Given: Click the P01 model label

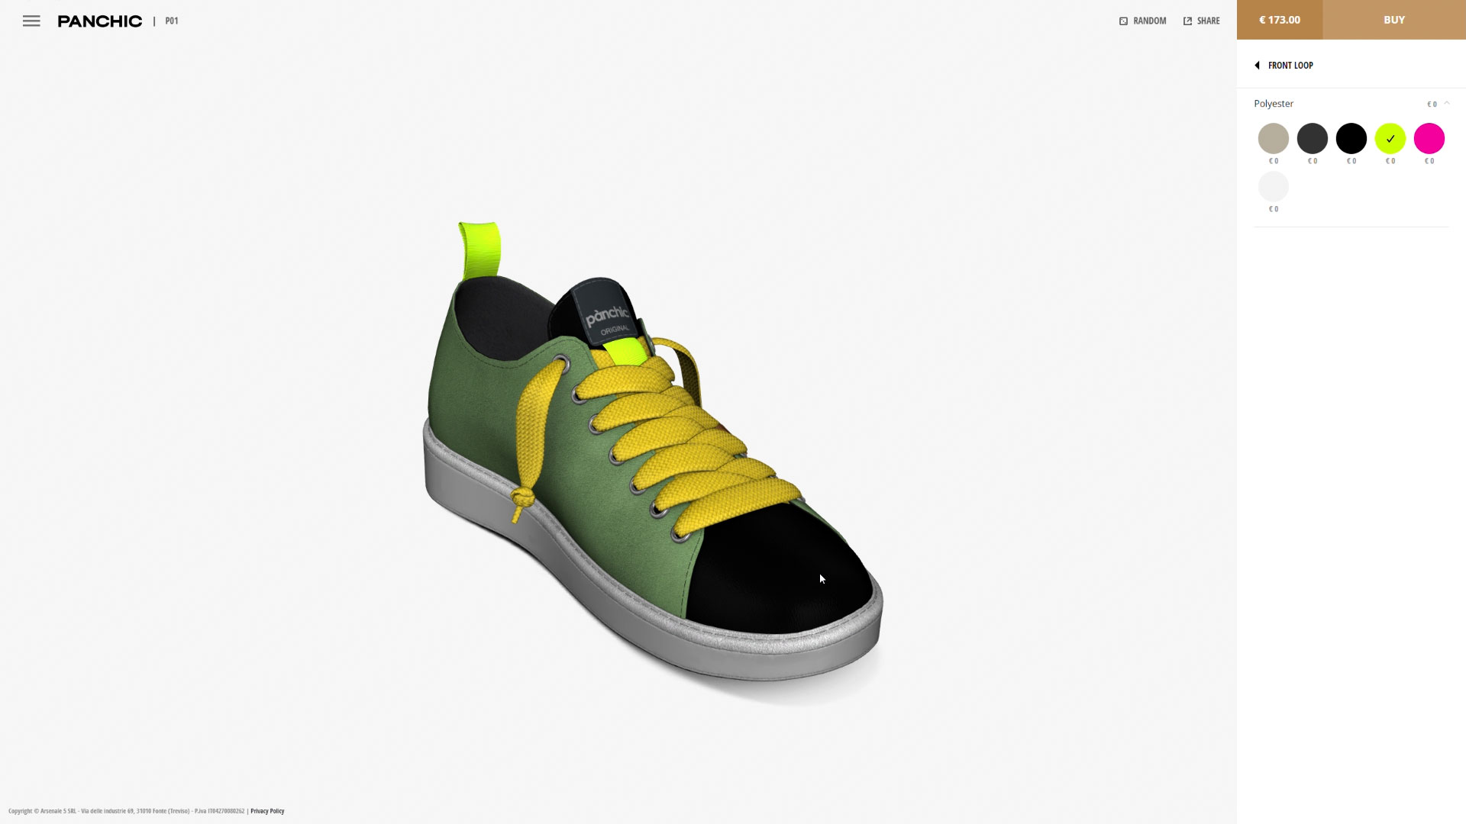Looking at the screenshot, I should pyautogui.click(x=172, y=21).
